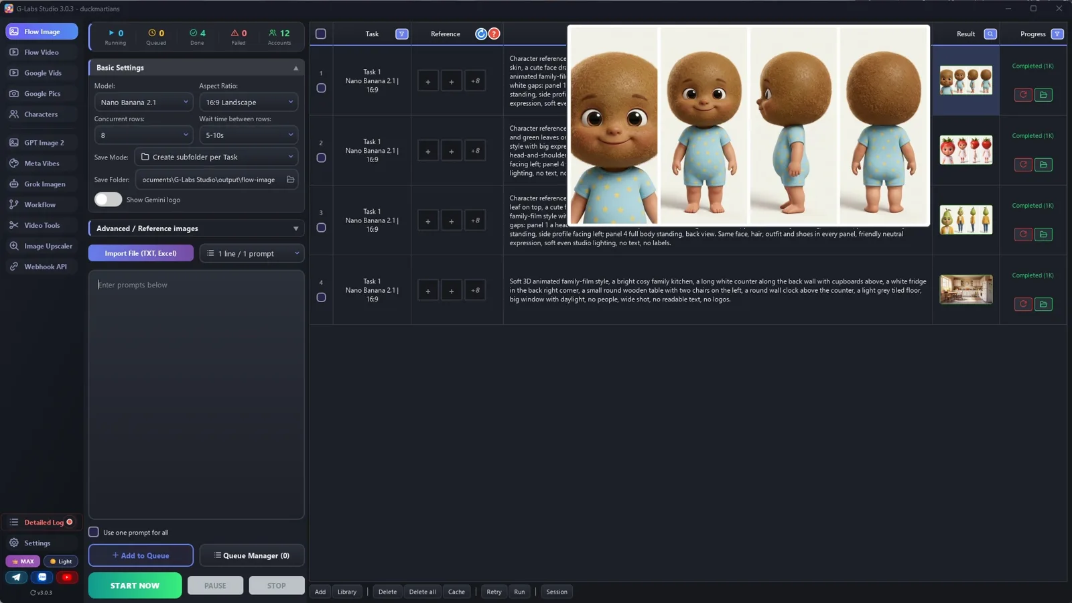Click the red help question-mark icon
The width and height of the screenshot is (1072, 603).
pyautogui.click(x=494, y=34)
